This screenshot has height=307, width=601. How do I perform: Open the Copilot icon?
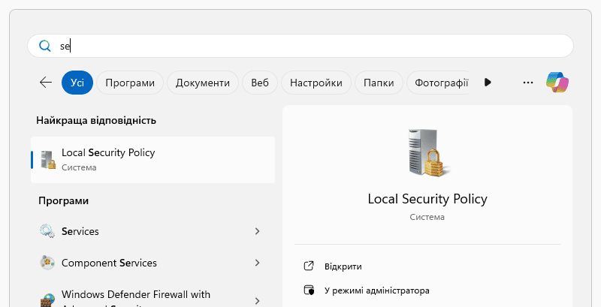pos(557,83)
